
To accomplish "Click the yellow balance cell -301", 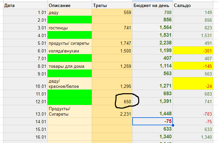I will 193,50.
